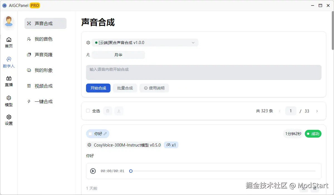334x195 pixels.
Task: Click the AIGCPanel app logo icon
Action: tap(4, 5)
